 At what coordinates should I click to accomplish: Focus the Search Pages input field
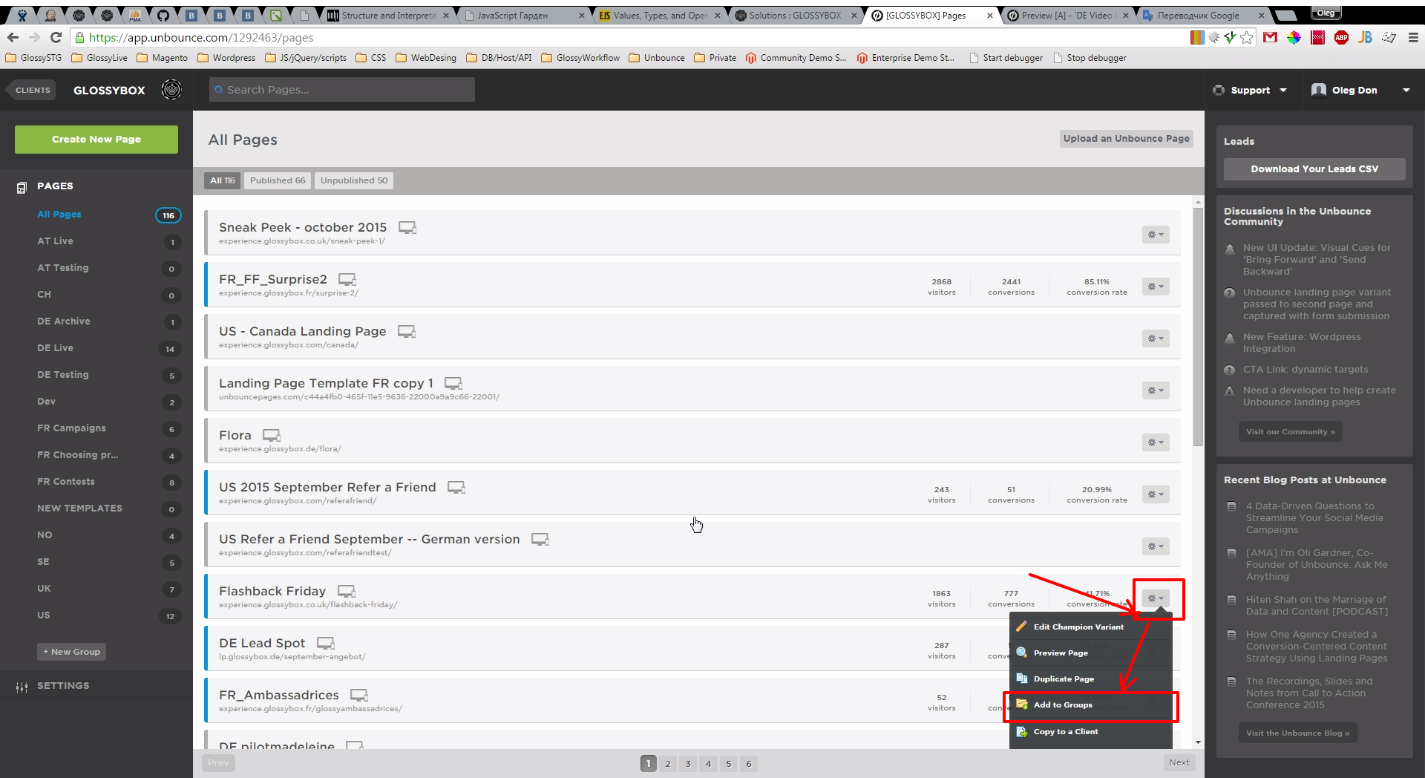tap(342, 90)
